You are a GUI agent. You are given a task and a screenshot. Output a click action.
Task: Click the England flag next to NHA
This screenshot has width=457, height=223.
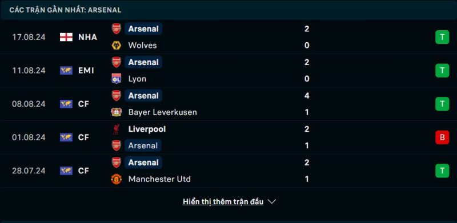(66, 37)
